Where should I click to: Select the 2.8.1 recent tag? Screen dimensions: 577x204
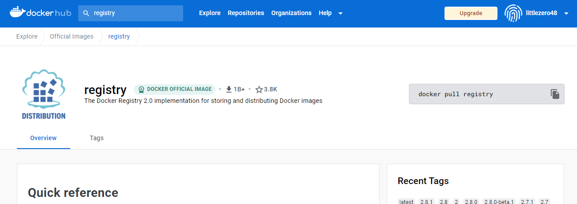[426, 202]
